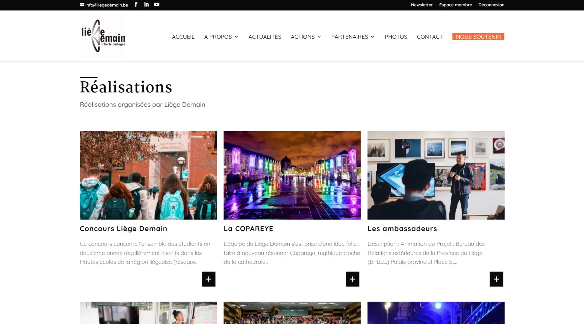Open plus button under Les ambassadeurs
The width and height of the screenshot is (584, 324).
(x=496, y=279)
